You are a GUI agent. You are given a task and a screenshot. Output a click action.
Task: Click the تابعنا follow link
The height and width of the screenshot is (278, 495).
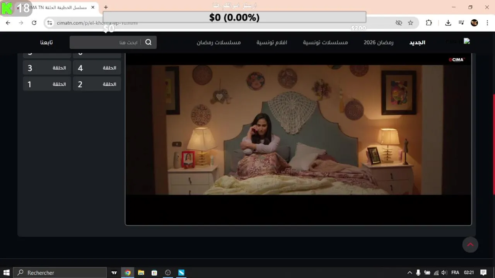point(46,42)
